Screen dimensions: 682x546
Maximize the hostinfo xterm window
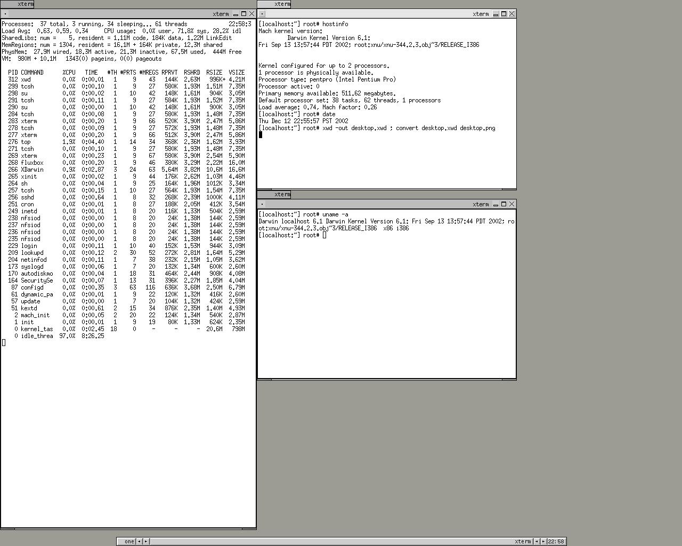pos(504,14)
